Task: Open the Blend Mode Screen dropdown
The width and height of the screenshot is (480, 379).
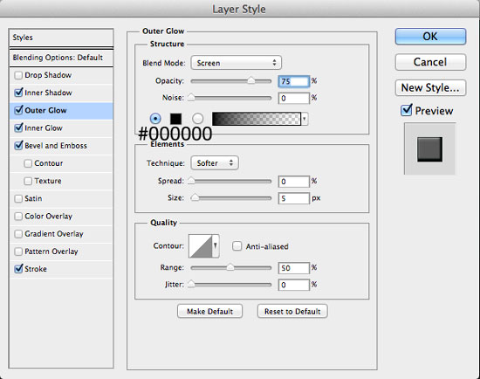Action: 236,63
